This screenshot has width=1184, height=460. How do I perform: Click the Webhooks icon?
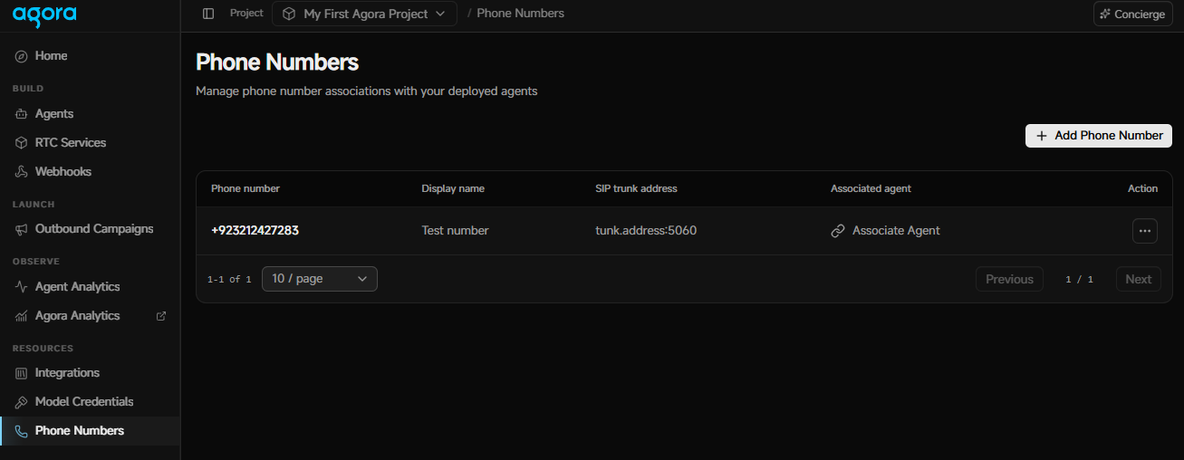coord(22,172)
